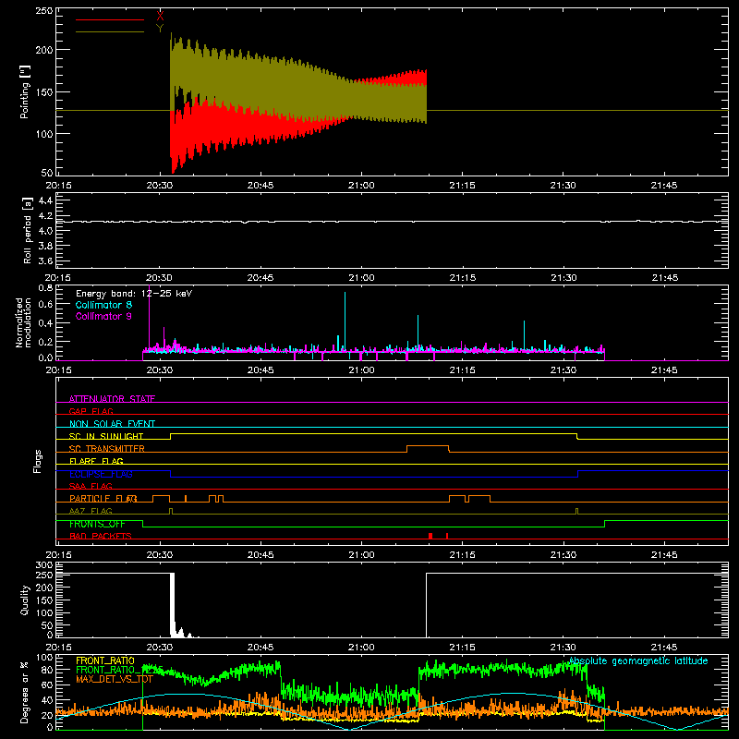Select the red 'X' legend label
The width and height of the screenshot is (739, 739).
pyautogui.click(x=160, y=16)
